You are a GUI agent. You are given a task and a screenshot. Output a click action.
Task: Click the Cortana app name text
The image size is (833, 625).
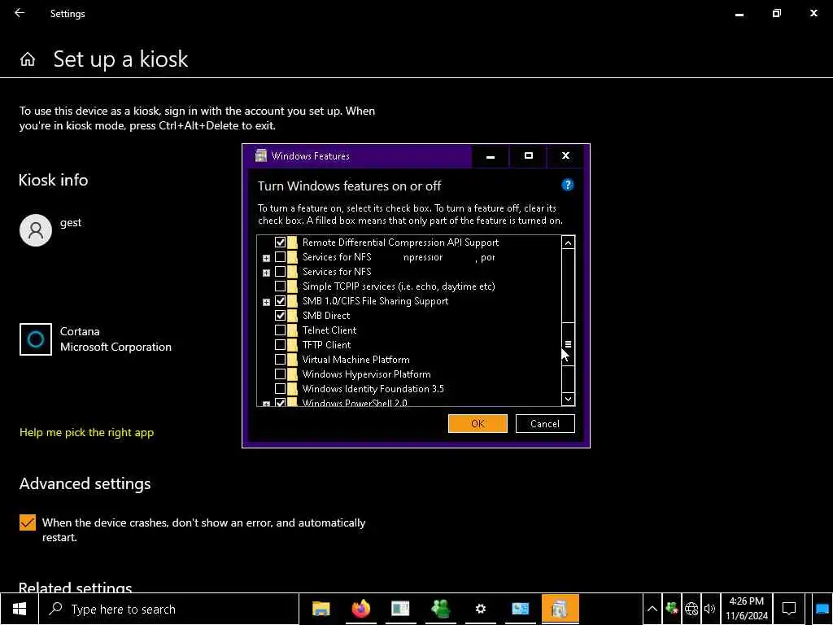coord(80,331)
